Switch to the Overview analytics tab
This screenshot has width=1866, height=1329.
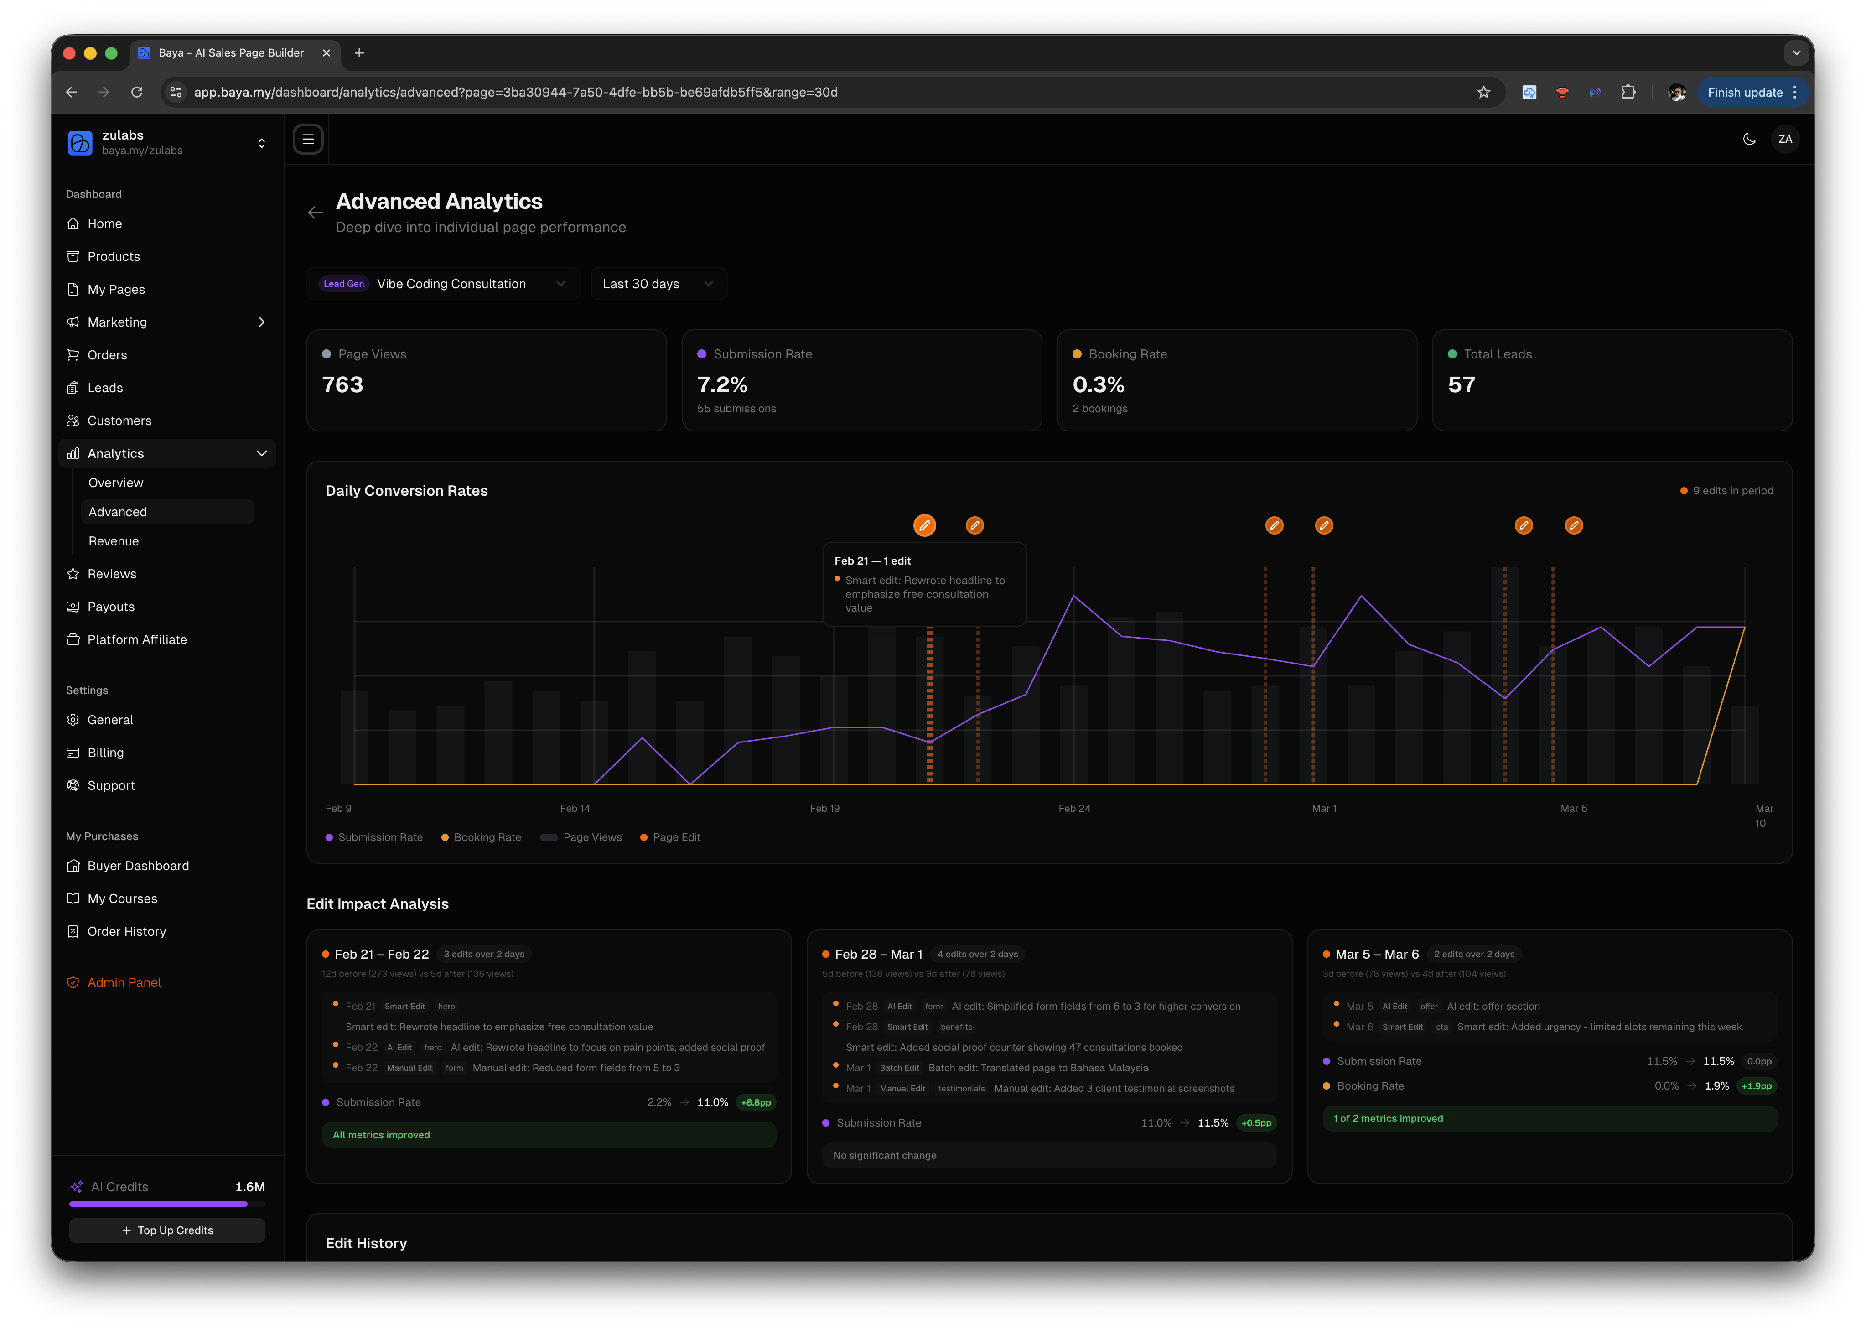click(x=115, y=483)
